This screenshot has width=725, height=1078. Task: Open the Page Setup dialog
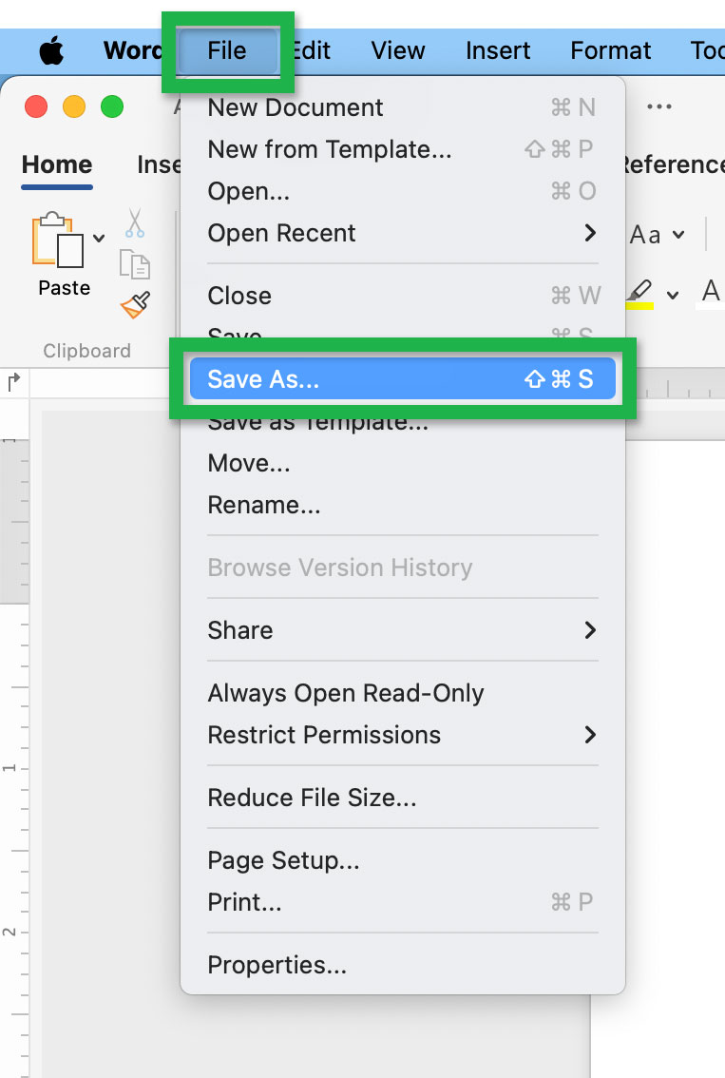tap(283, 860)
